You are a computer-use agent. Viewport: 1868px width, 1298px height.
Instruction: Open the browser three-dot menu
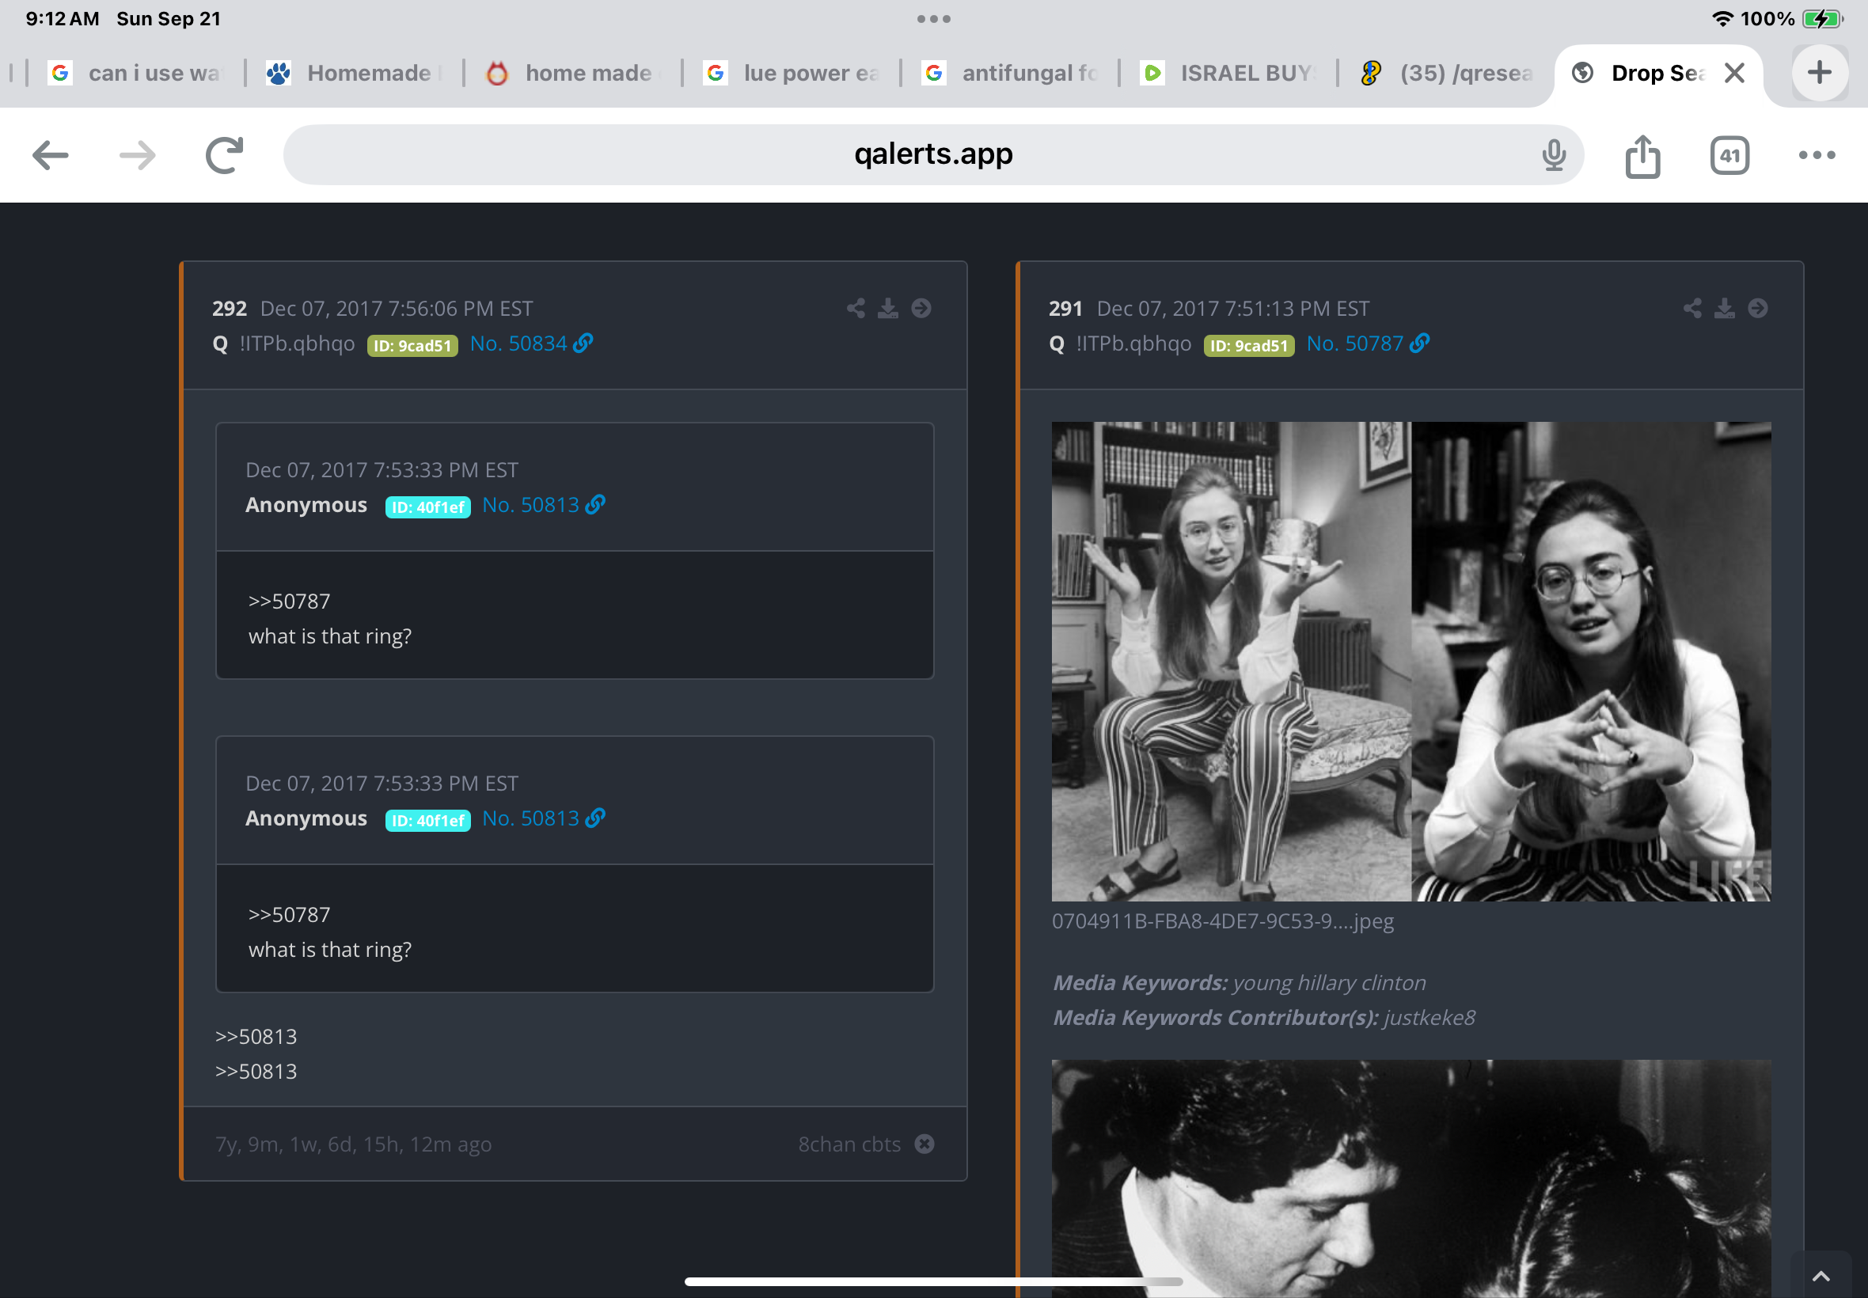[1816, 154]
